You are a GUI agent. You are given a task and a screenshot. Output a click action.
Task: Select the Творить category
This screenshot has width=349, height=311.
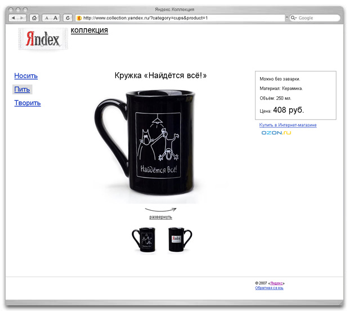click(28, 103)
